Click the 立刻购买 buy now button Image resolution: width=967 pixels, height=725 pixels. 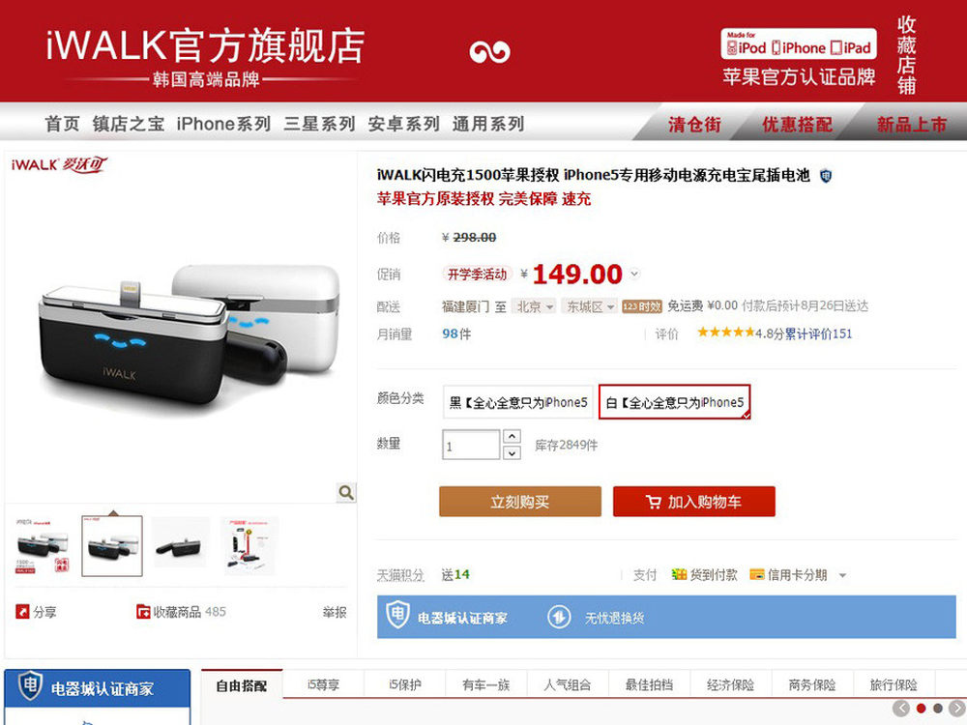520,501
